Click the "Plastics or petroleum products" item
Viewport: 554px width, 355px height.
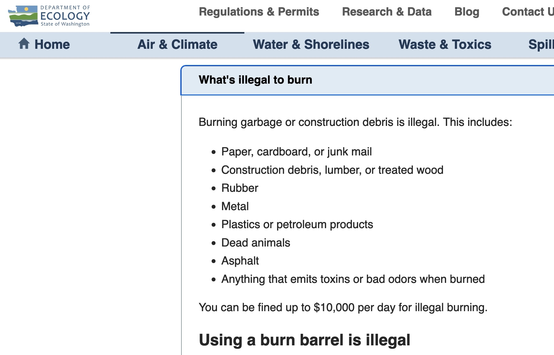click(x=297, y=224)
